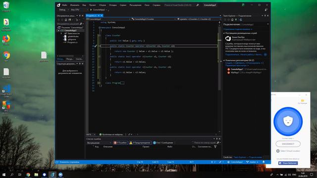
Task: Switch to the Свойства tab
Action: click(228, 157)
